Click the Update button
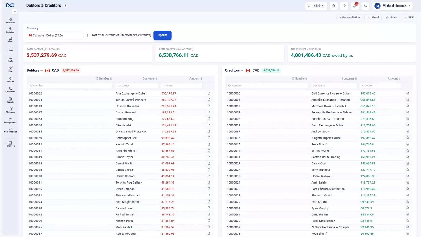 pyautogui.click(x=162, y=35)
